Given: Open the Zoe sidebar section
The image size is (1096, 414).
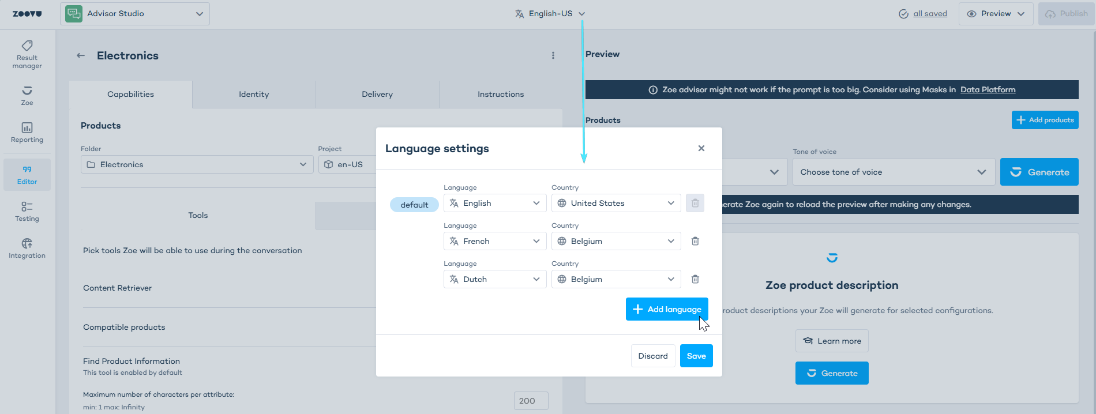Looking at the screenshot, I should point(27,96).
